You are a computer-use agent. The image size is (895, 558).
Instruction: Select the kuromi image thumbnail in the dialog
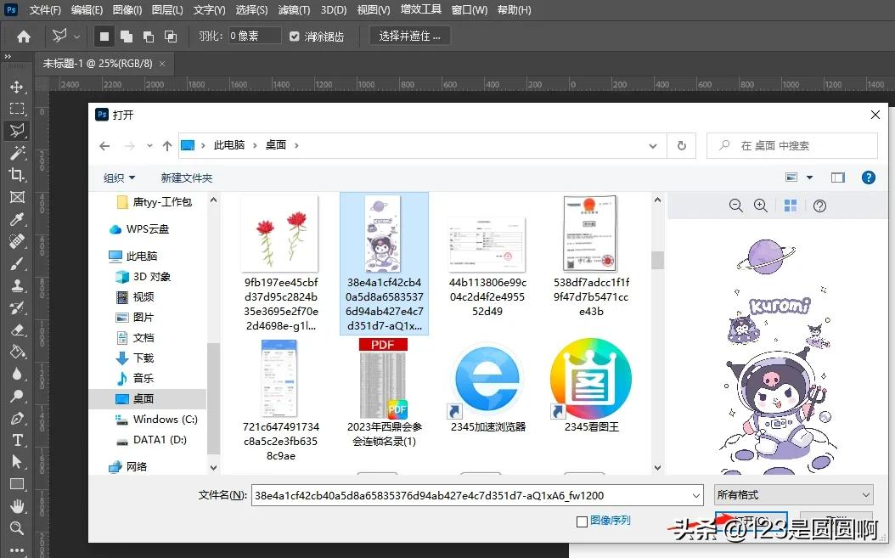coord(384,235)
